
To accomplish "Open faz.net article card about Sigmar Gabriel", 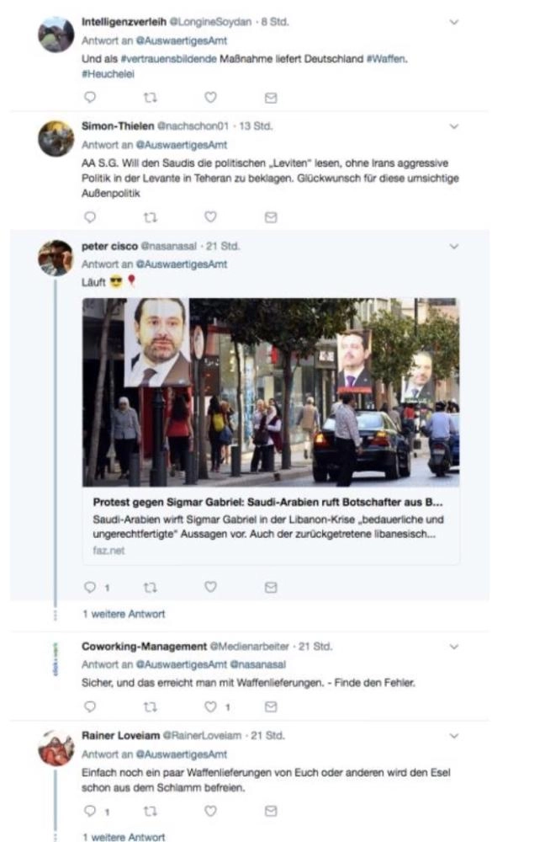I will (x=271, y=431).
